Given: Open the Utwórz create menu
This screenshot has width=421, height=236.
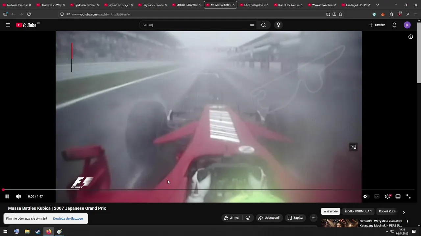Looking at the screenshot, I should [377, 25].
